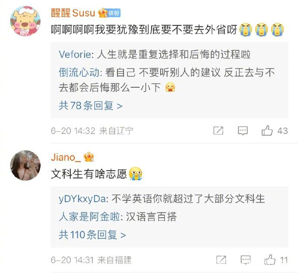Click the crown badge next to 醒醒Susu
Screen dimensions: 298x273
click(x=103, y=13)
